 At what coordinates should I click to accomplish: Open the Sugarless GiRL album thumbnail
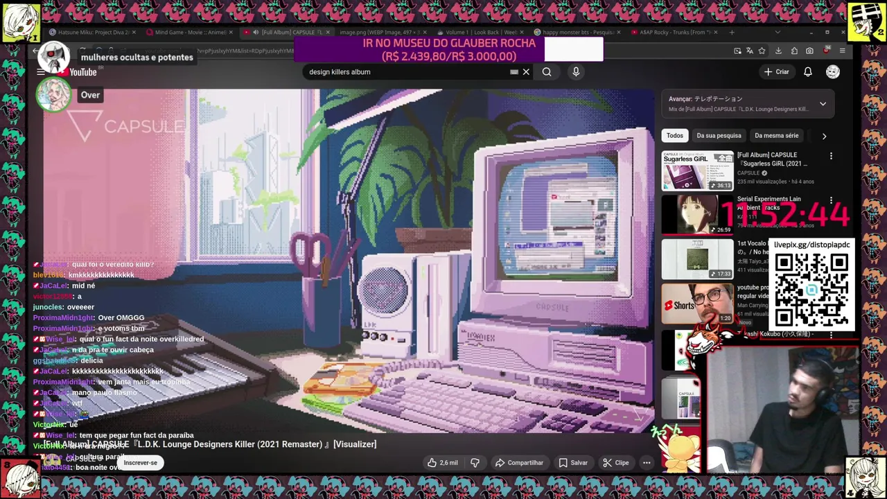(x=697, y=170)
